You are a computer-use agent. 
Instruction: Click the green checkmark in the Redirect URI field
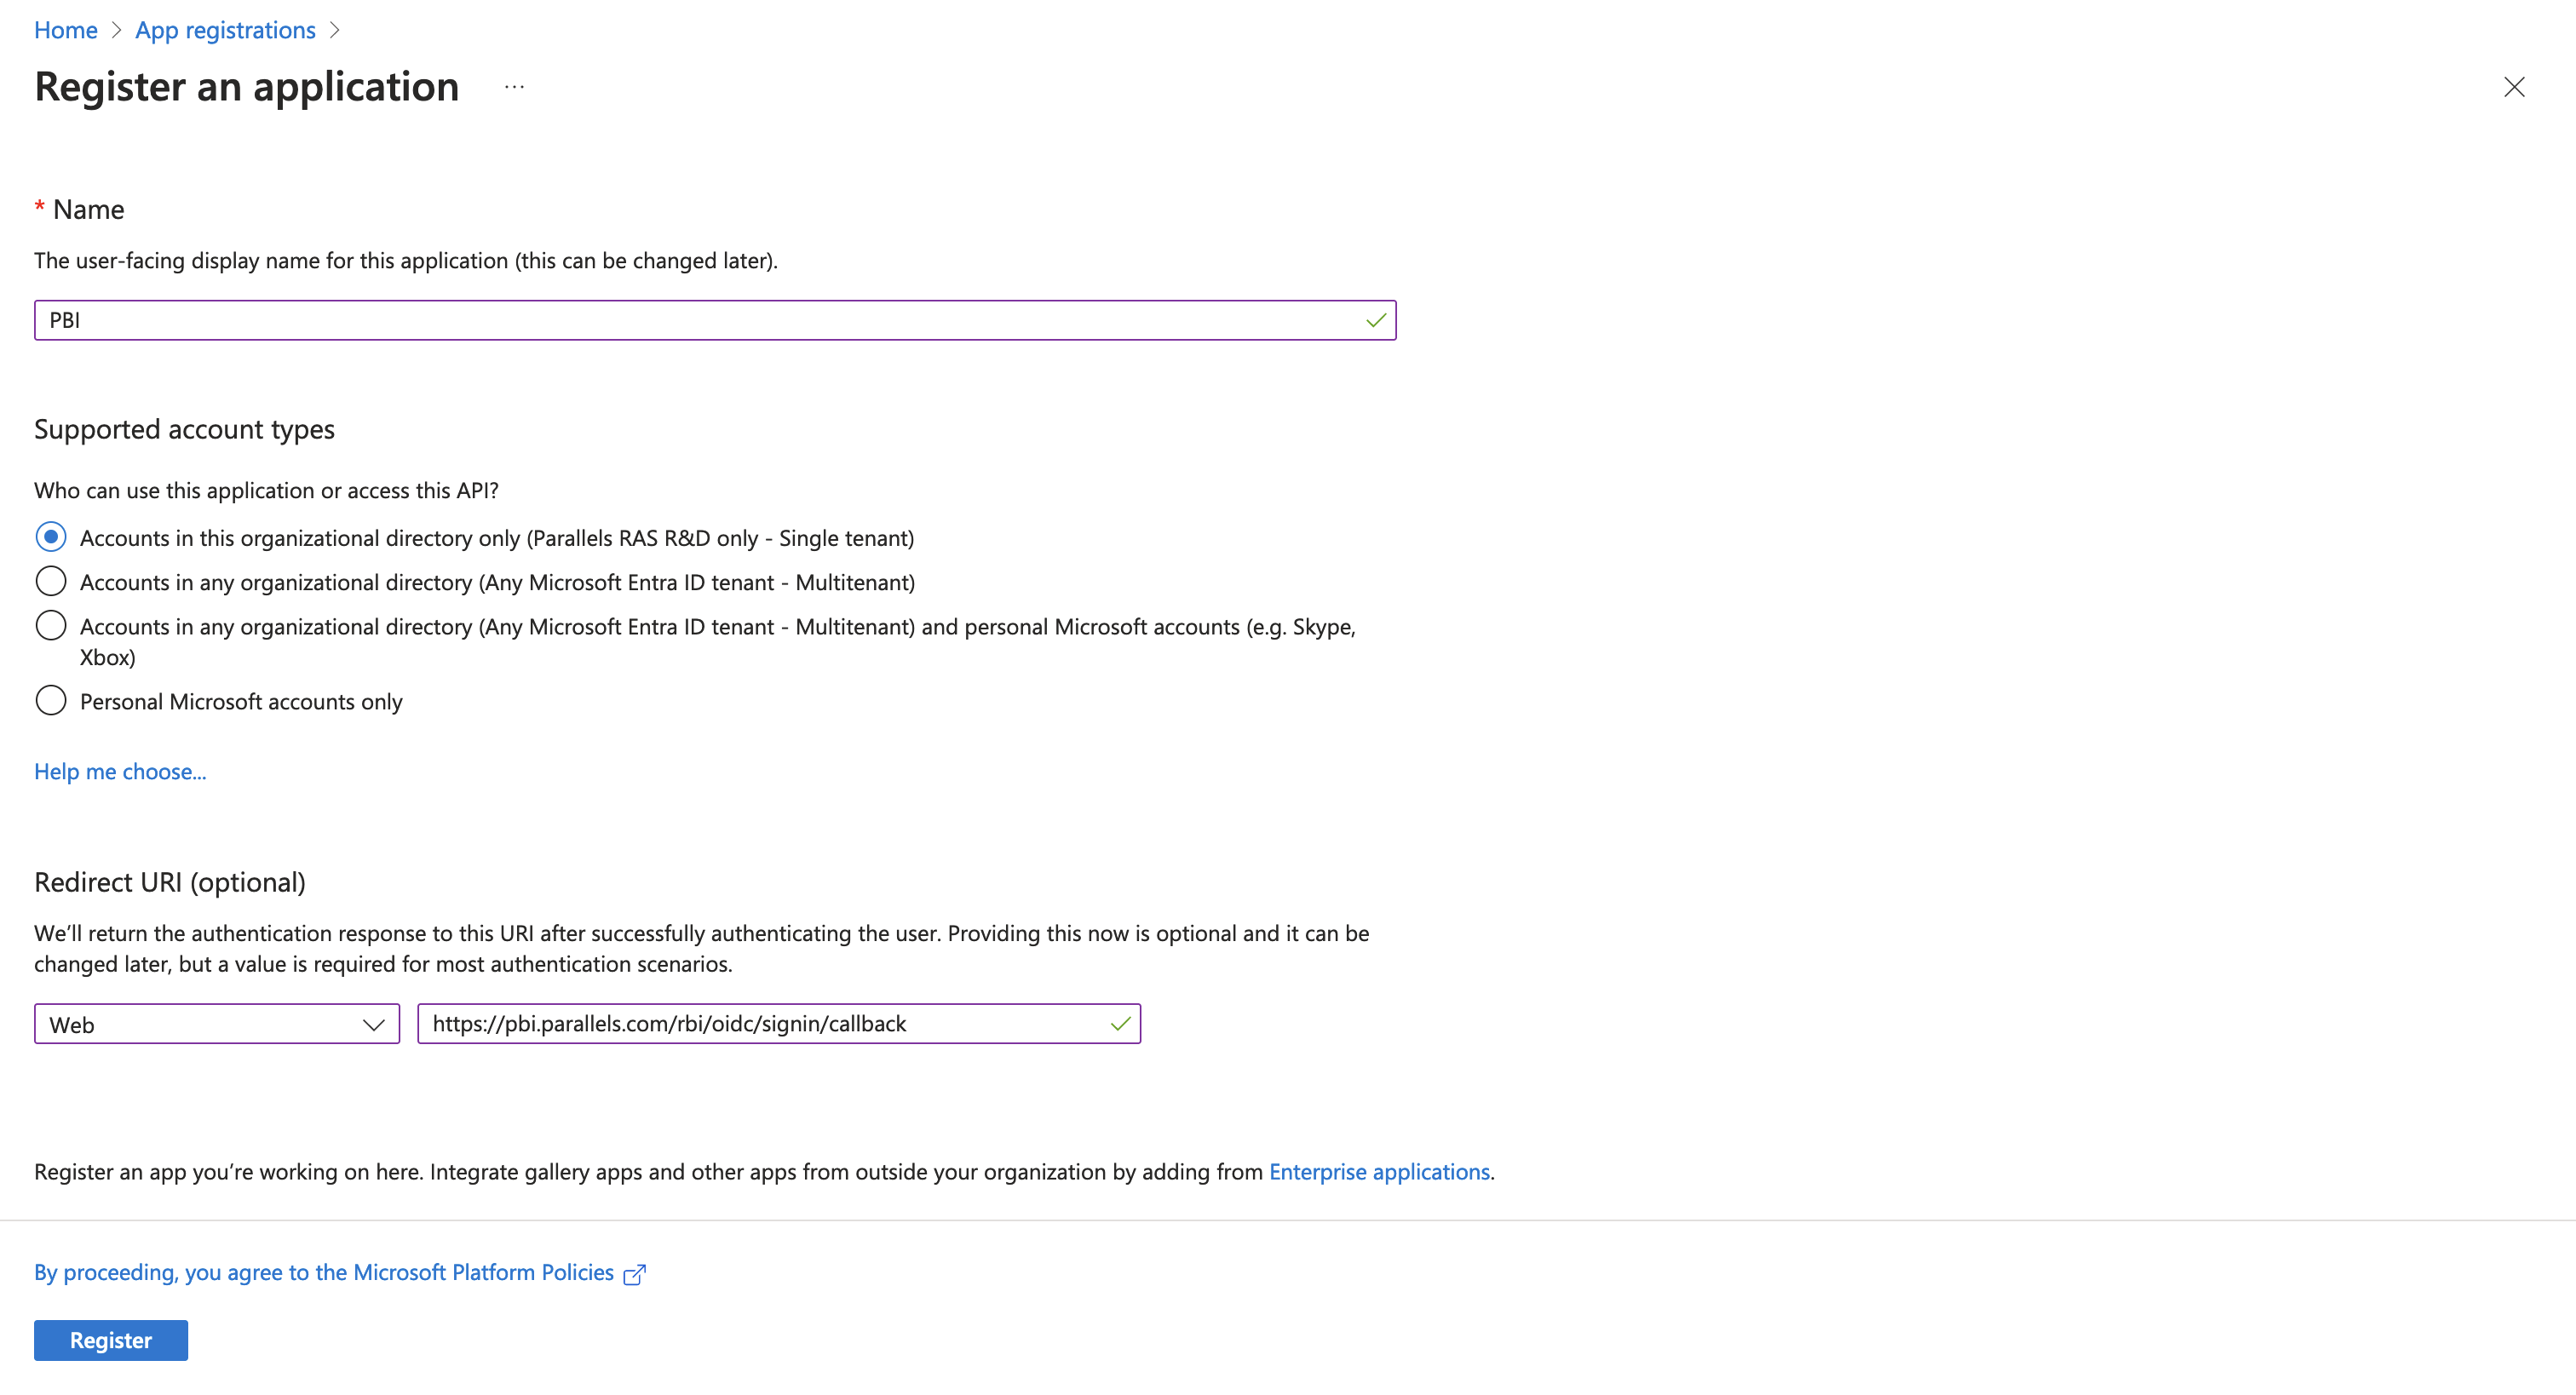[x=1120, y=1024]
